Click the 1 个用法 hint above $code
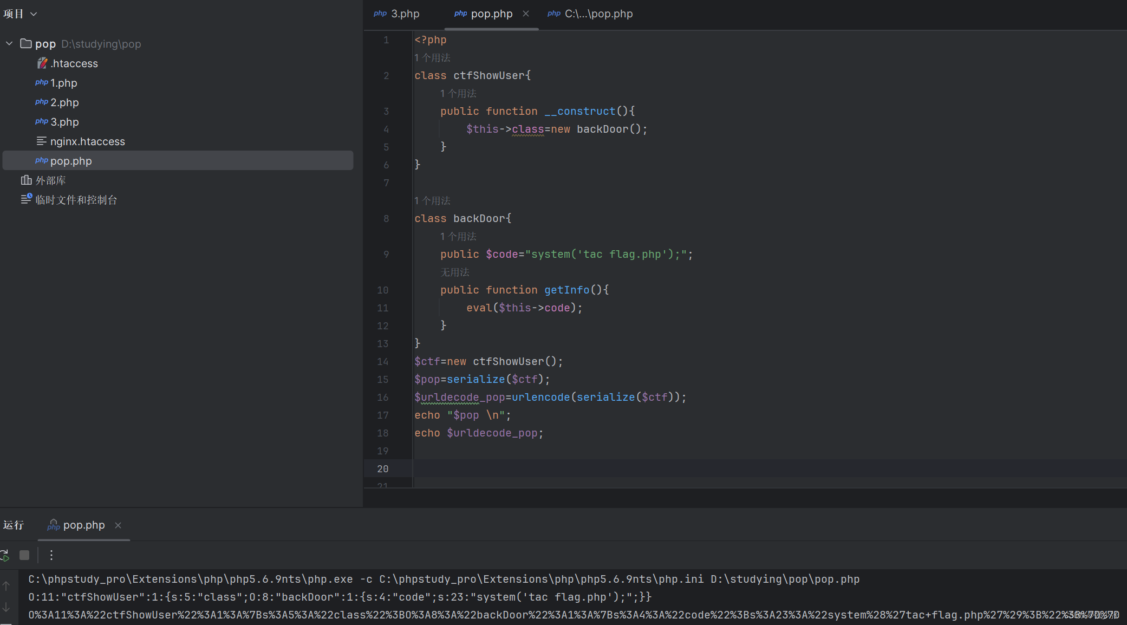 coord(458,236)
